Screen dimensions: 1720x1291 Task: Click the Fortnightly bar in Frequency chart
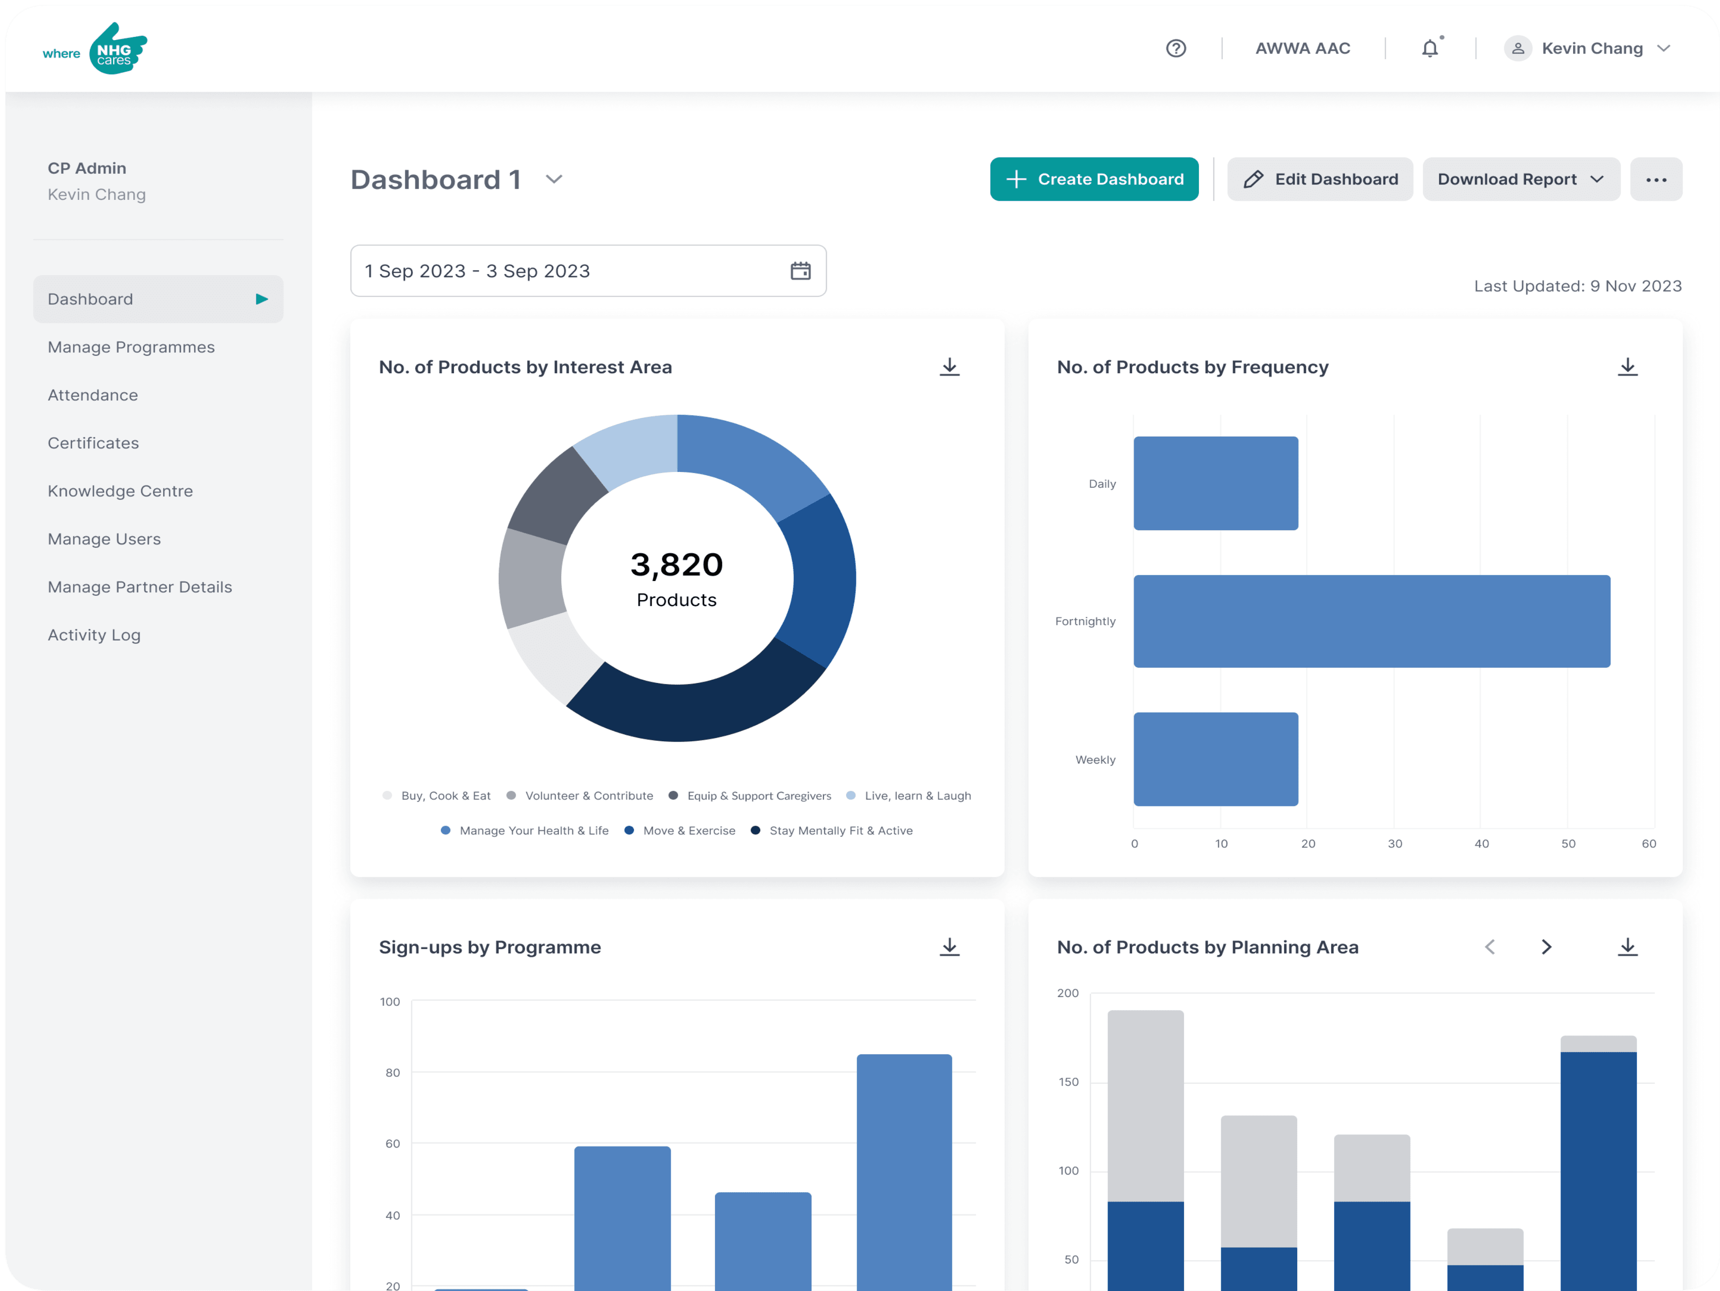pyautogui.click(x=1372, y=621)
